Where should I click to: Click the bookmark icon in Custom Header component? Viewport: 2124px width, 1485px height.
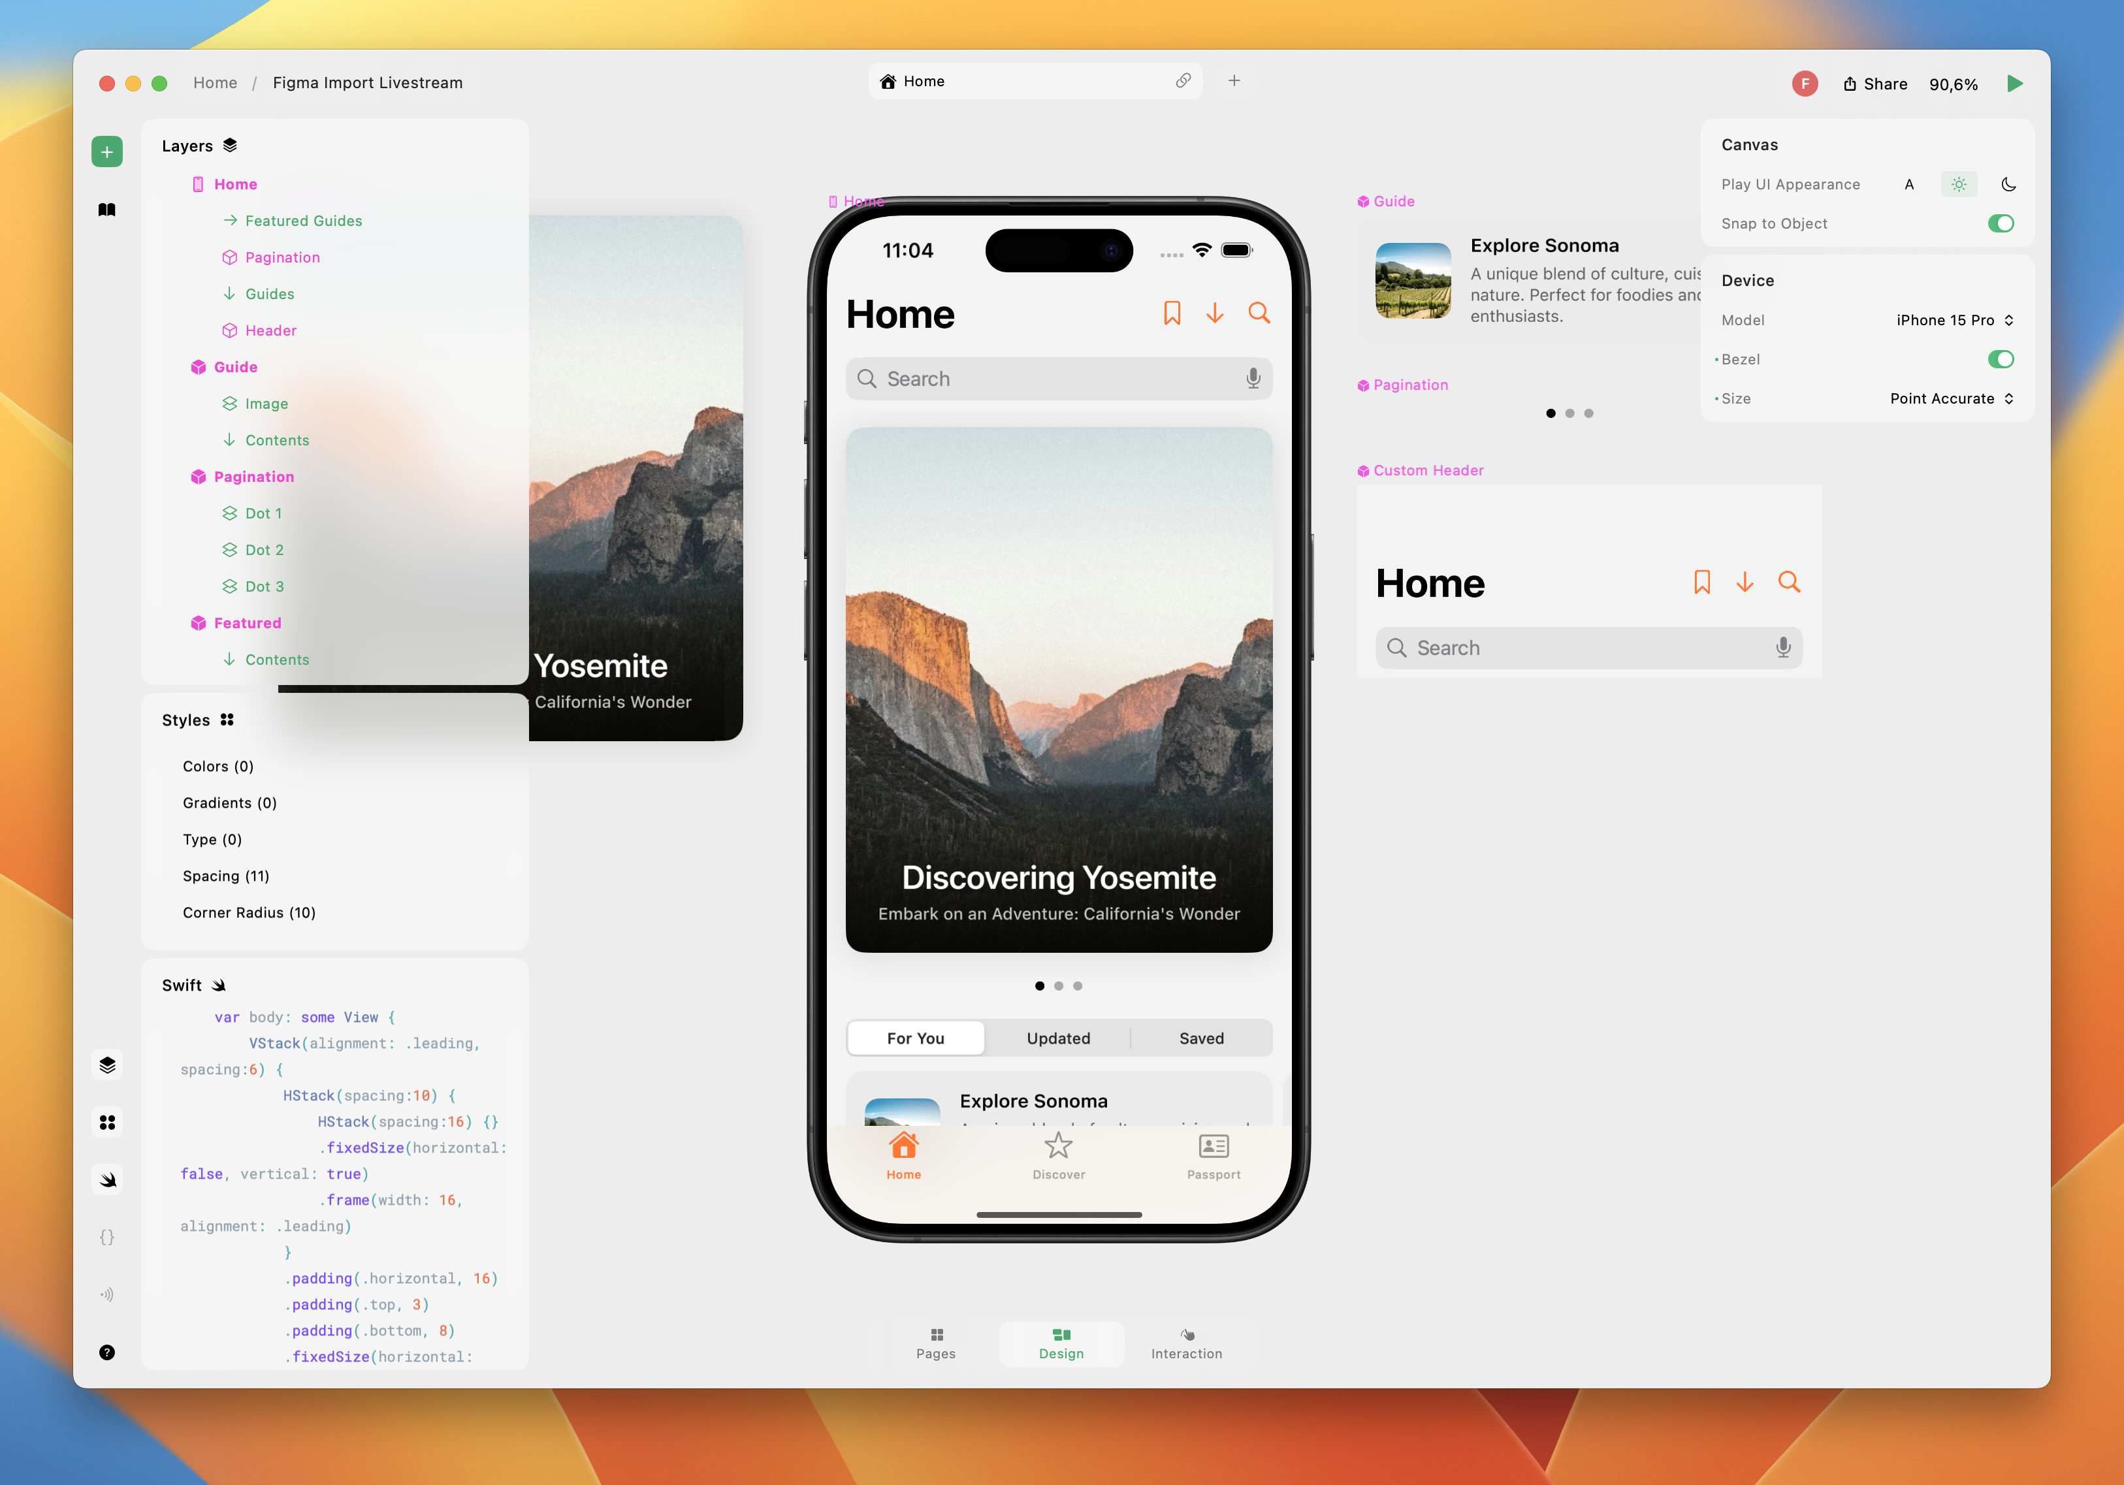(1702, 583)
